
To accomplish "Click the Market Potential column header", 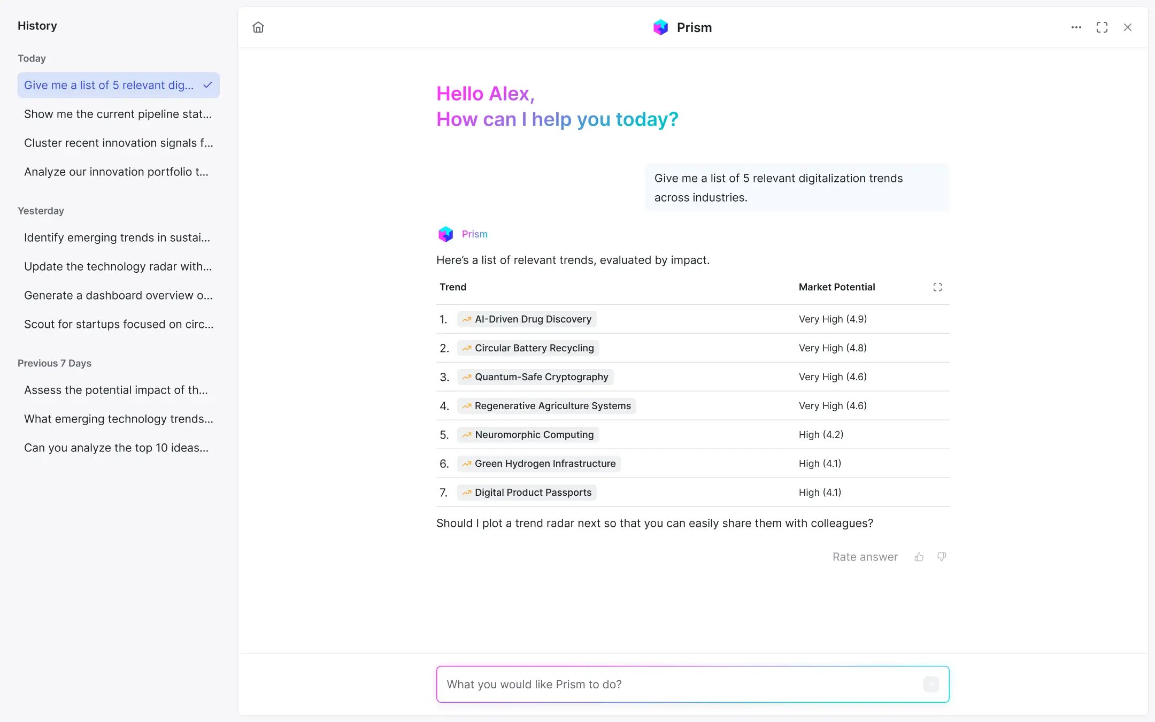I will (836, 287).
